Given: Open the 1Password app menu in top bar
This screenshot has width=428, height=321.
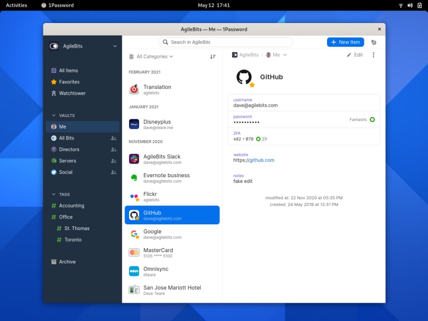Looking at the screenshot, I should tap(57, 5).
